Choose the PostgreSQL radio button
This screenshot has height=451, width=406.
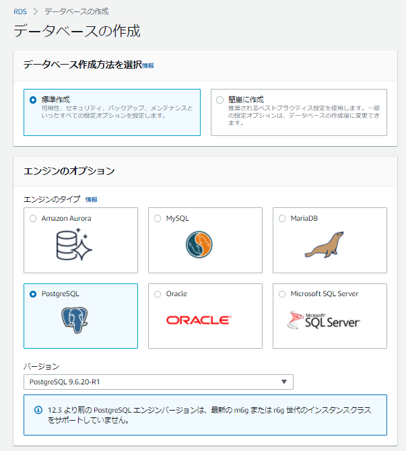coord(33,294)
